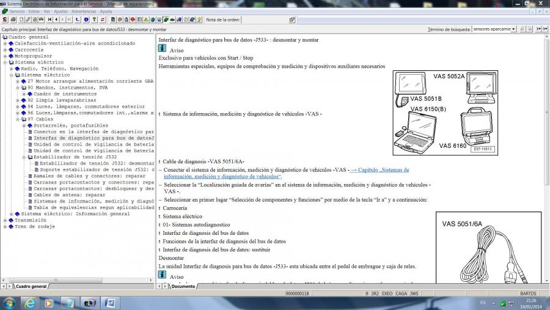550x310 pixels.
Task: Open the Sistemas de información chapter link
Action: pos(286,173)
